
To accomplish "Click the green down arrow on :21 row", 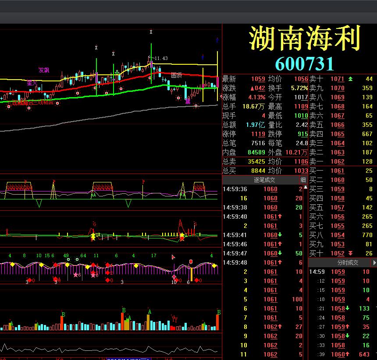I will pyautogui.click(x=348, y=308).
